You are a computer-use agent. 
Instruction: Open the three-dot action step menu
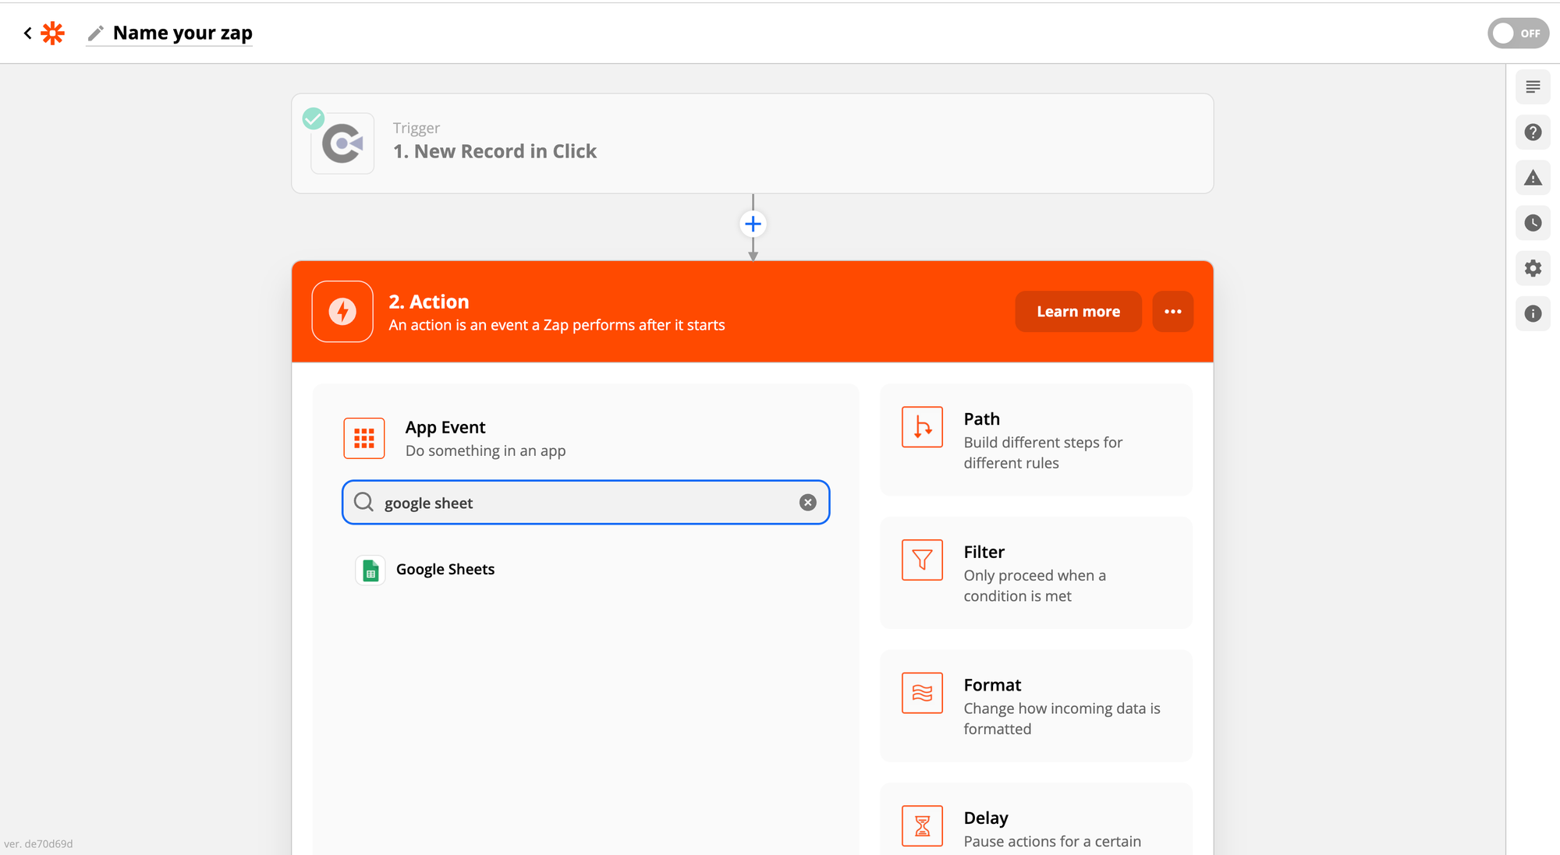(x=1173, y=312)
